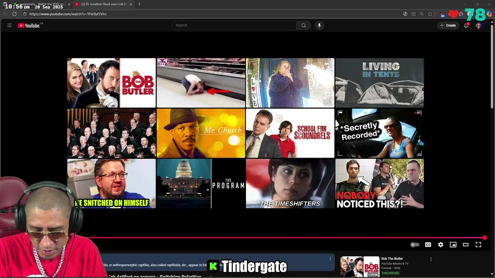This screenshot has width=495, height=278.
Task: Open the Nobody Noticed This thumbnail
Action: (x=379, y=183)
